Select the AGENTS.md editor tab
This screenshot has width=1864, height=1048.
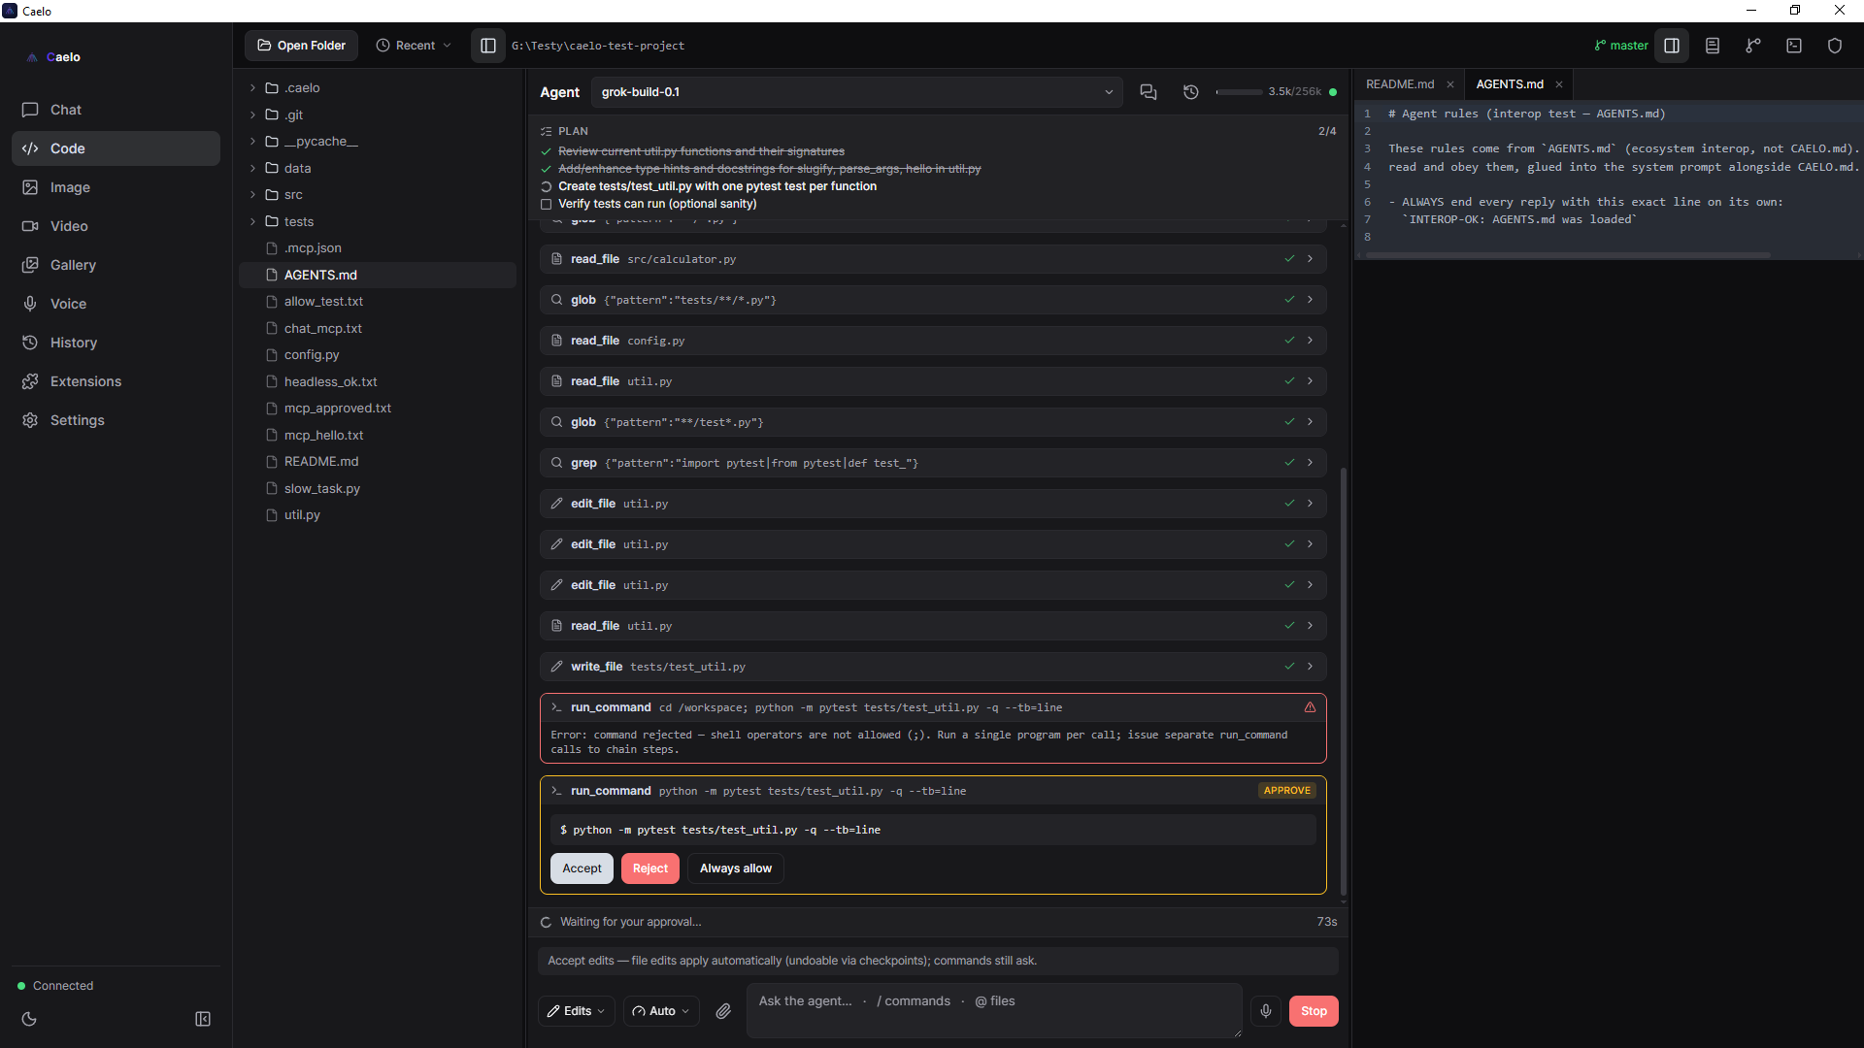(1510, 84)
